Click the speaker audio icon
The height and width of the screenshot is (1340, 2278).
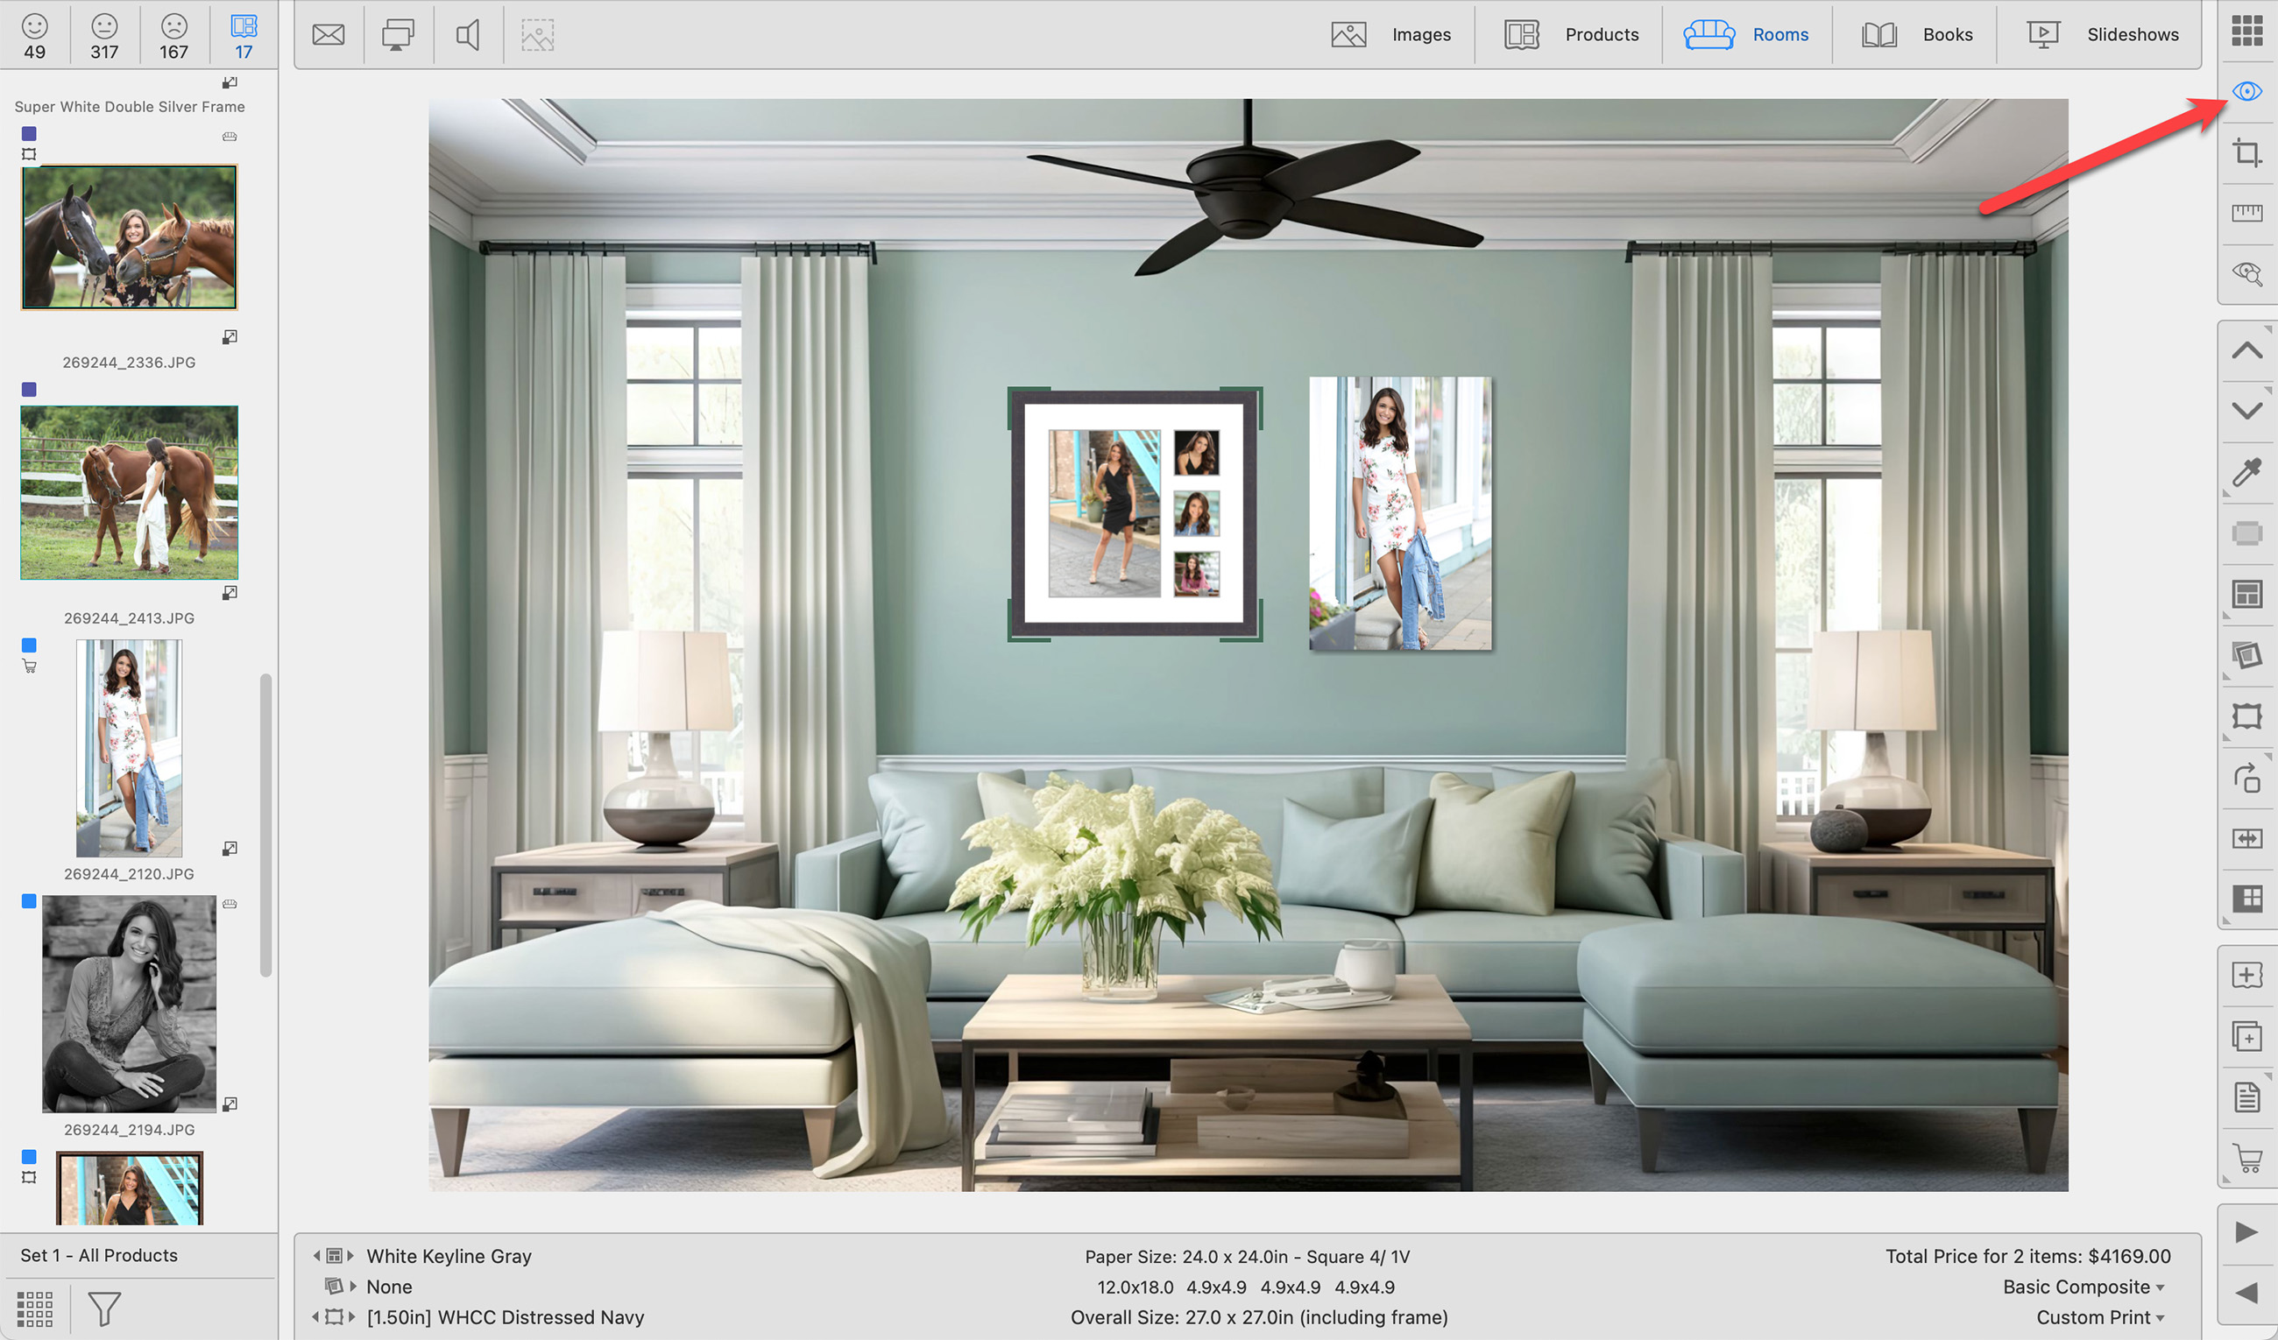pos(467,34)
